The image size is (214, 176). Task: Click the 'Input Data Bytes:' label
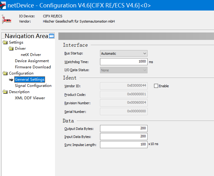[78, 137]
